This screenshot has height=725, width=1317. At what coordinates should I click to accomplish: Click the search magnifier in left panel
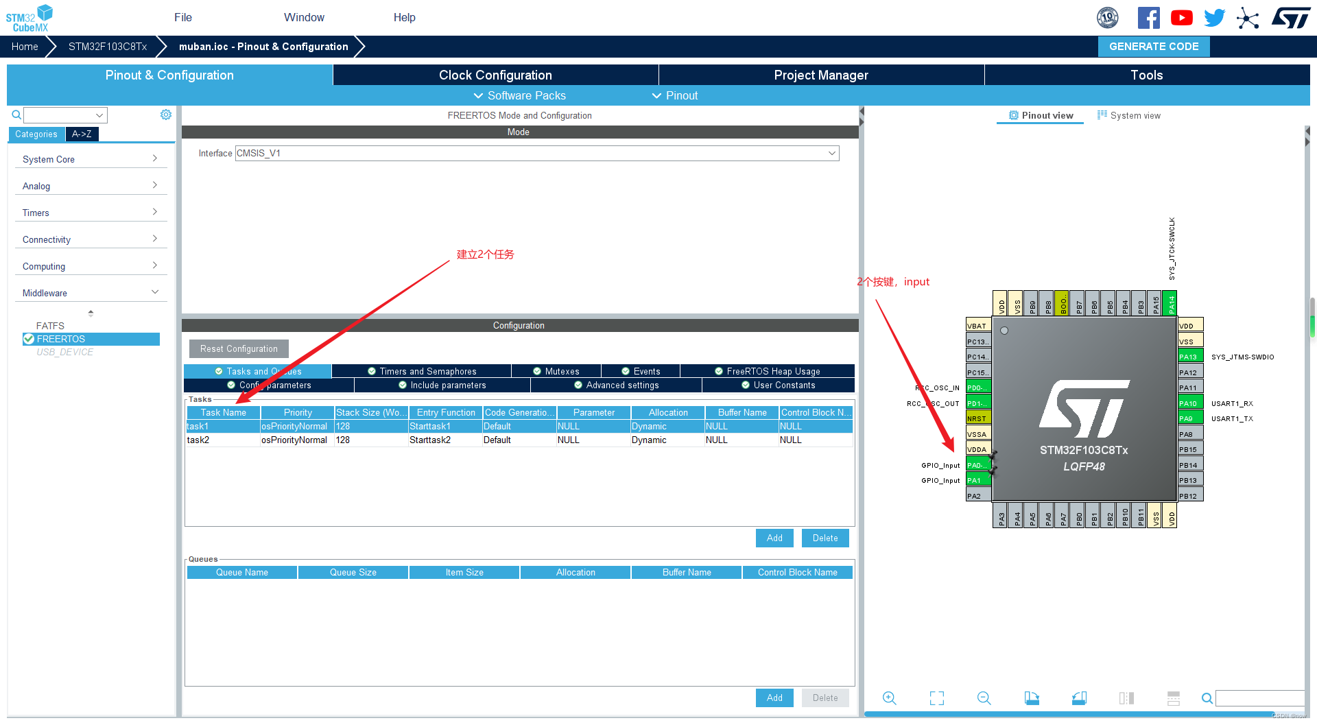click(16, 115)
